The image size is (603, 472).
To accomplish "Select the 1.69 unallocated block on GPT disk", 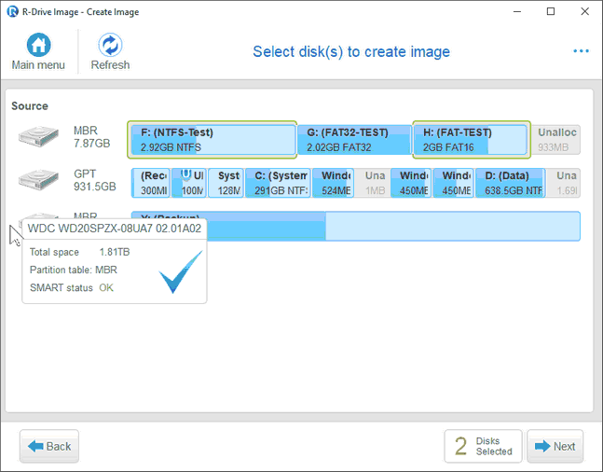I will (x=563, y=183).
